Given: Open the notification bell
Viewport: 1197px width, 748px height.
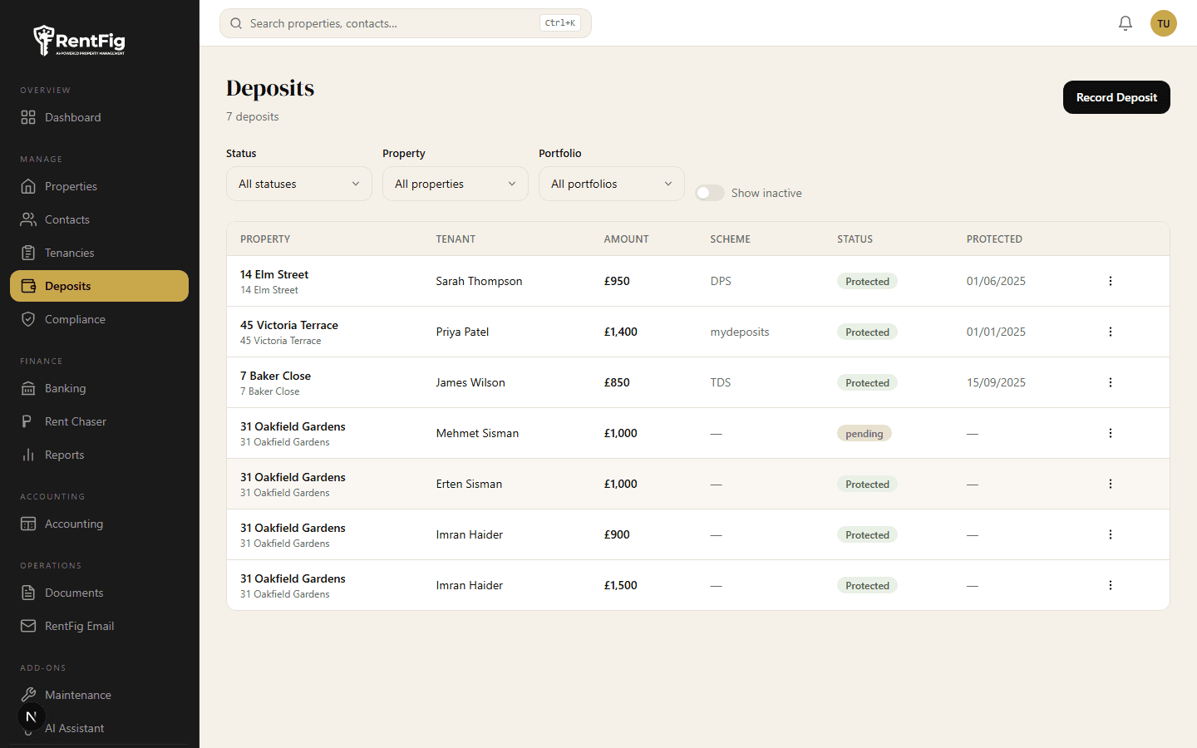Looking at the screenshot, I should pos(1126,23).
